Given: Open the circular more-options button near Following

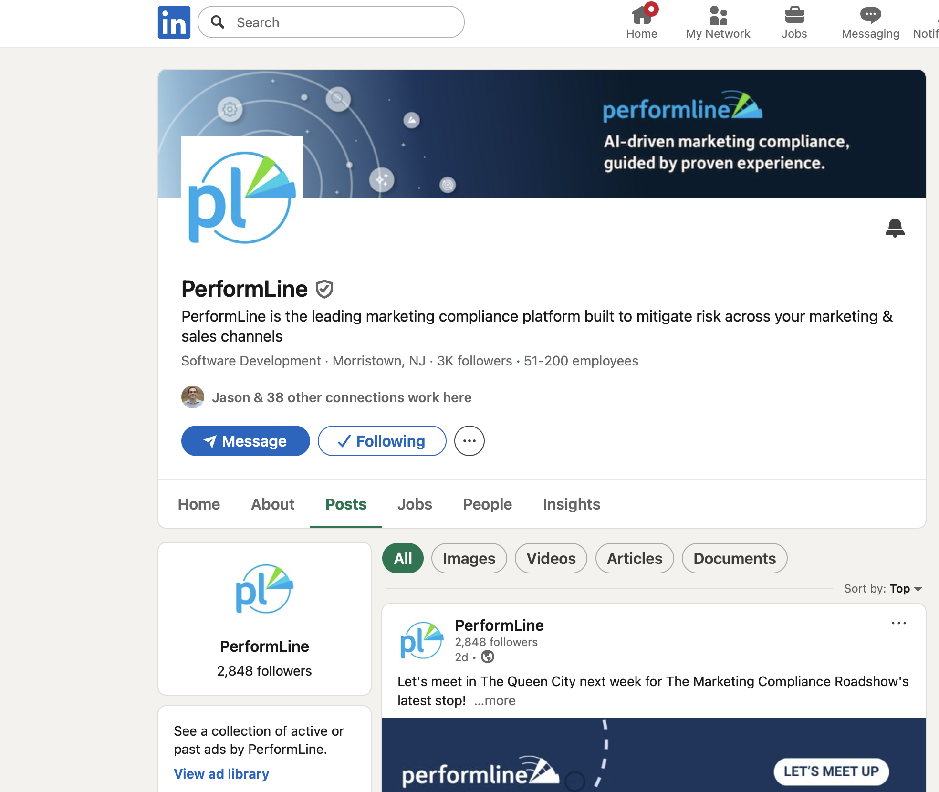Looking at the screenshot, I should (469, 441).
